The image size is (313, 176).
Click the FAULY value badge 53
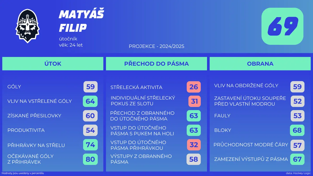[297, 116]
